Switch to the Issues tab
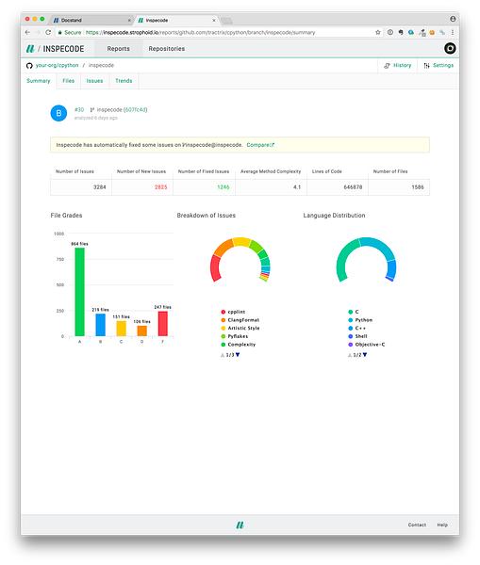480x565 pixels. [94, 81]
